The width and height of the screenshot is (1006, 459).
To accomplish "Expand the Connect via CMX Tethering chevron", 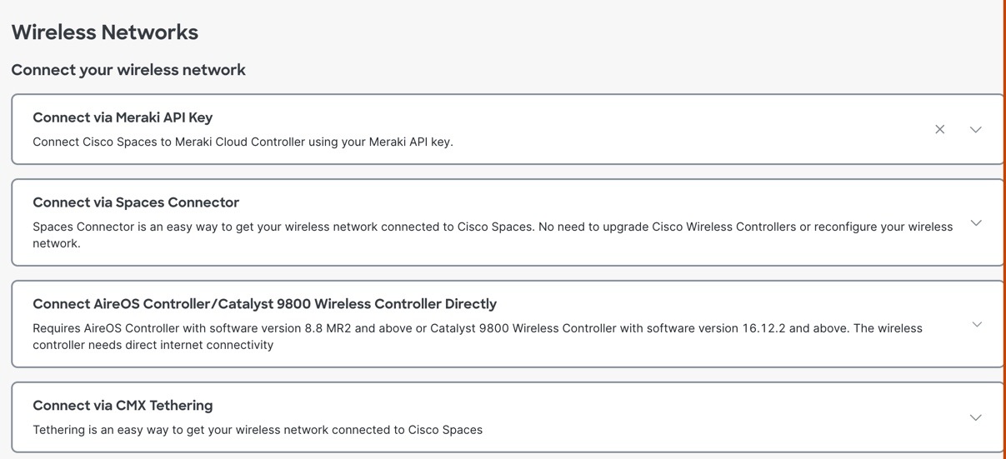I will click(x=976, y=417).
